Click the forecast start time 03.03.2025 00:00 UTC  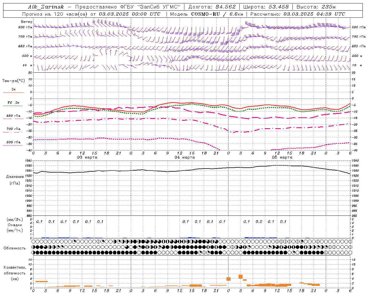click(x=130, y=14)
